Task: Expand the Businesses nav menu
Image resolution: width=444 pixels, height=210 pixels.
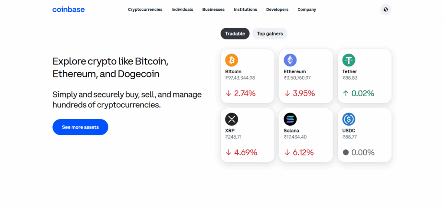Action: [213, 10]
